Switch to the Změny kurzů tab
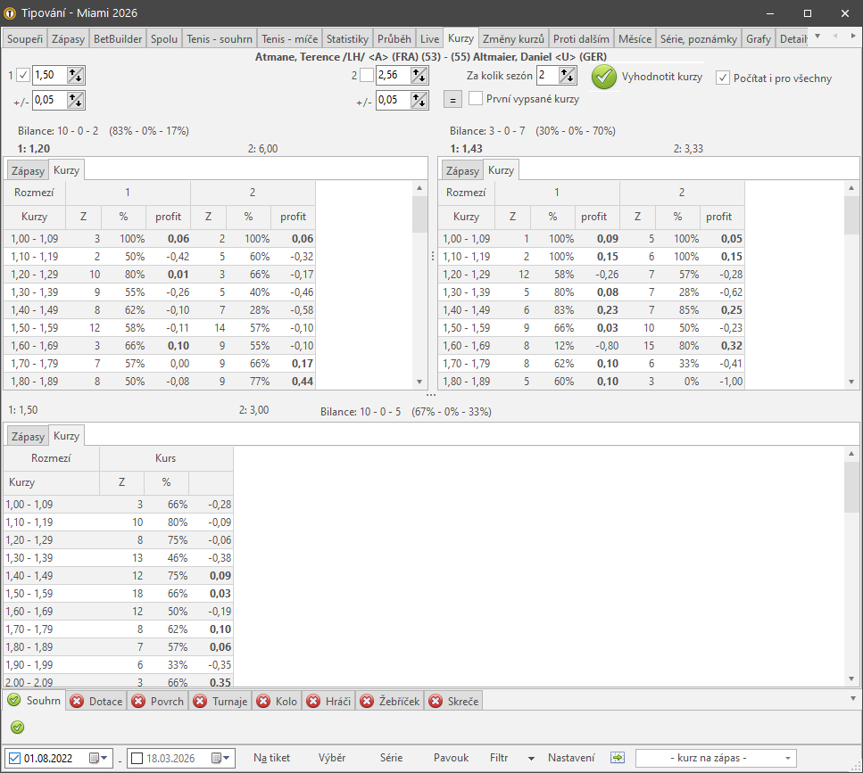863x773 pixels. [512, 38]
